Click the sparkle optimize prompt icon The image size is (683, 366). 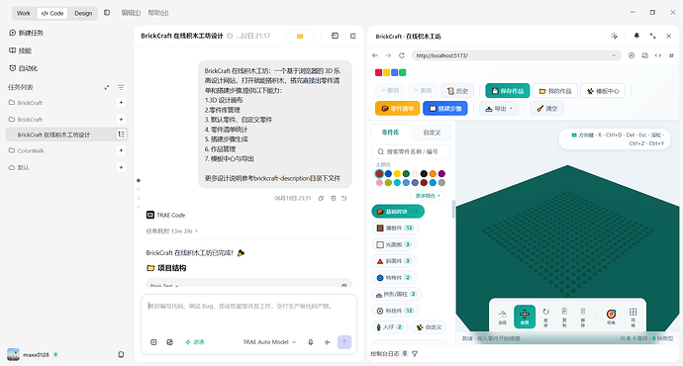[x=327, y=342]
